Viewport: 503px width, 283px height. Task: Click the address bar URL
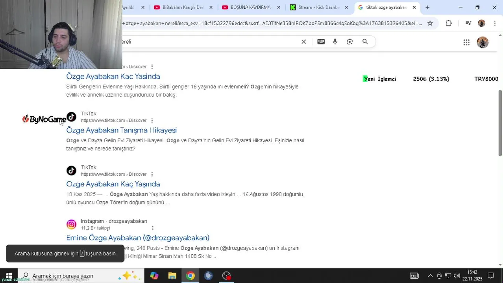coord(272,23)
